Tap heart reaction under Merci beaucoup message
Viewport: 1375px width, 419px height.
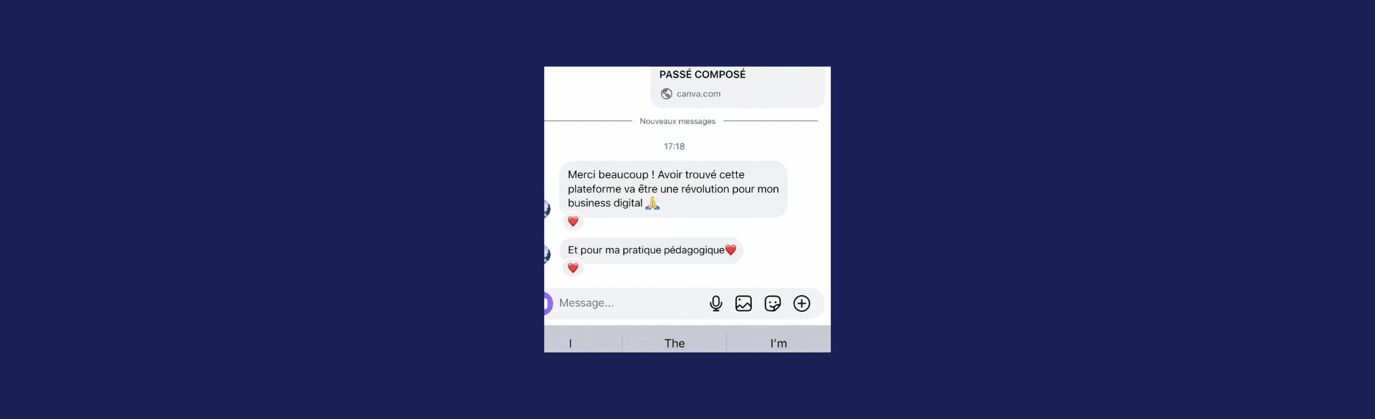[573, 222]
